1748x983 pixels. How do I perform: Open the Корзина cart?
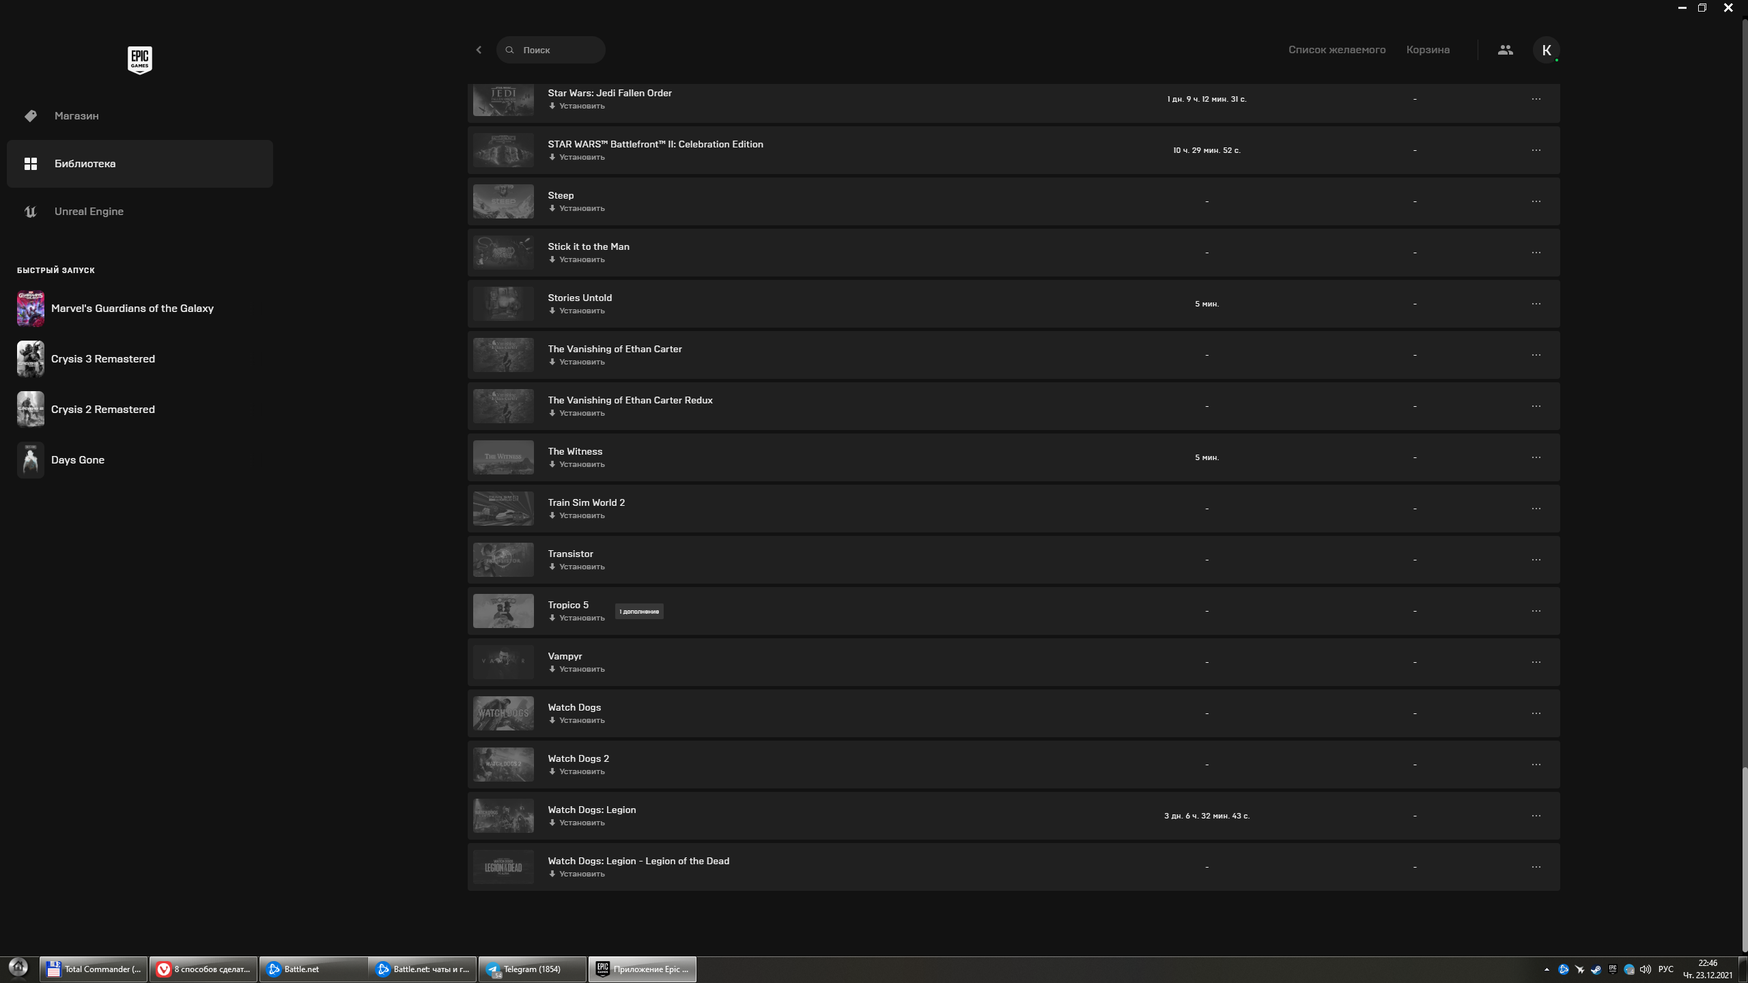1428,50
